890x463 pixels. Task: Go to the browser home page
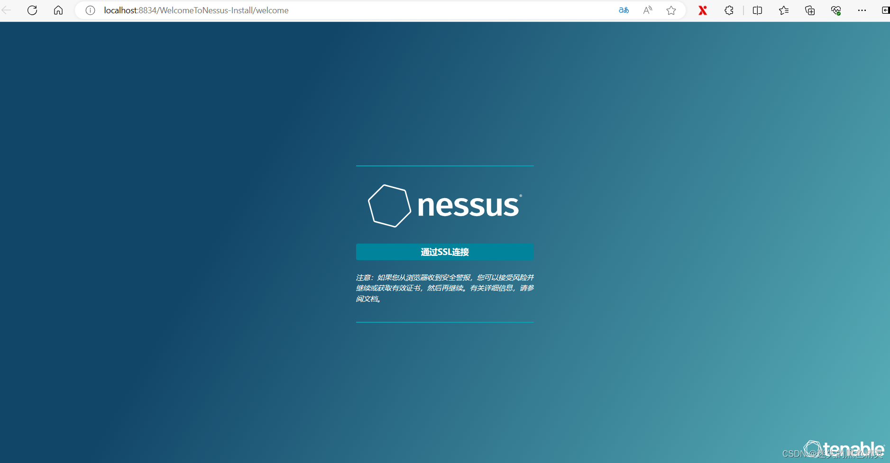click(x=58, y=10)
